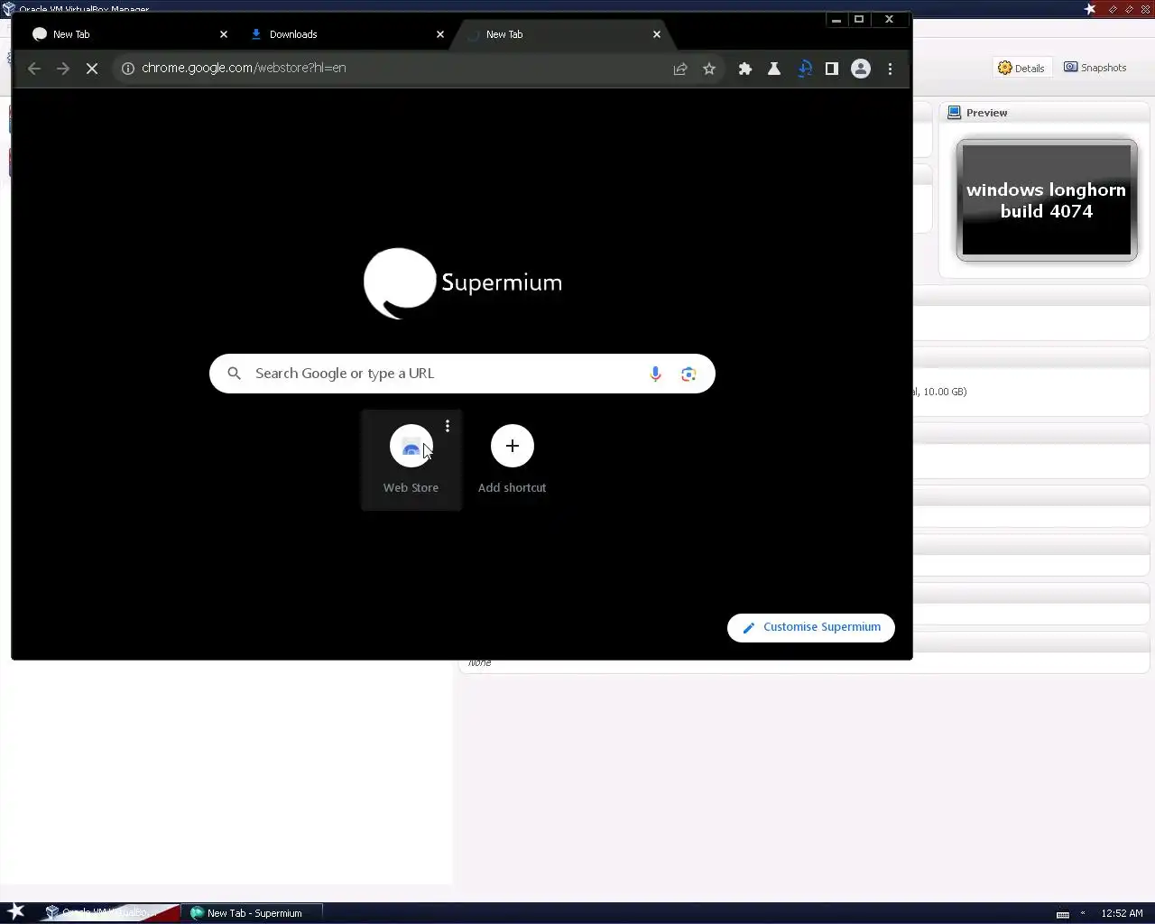Maximize the Supermium browser window
The height and width of the screenshot is (924, 1155).
[859, 20]
